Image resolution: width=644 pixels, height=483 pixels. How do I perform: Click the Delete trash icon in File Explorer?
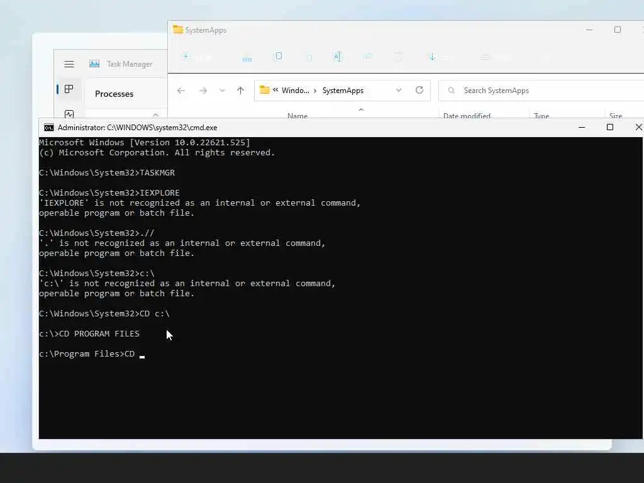pos(398,57)
